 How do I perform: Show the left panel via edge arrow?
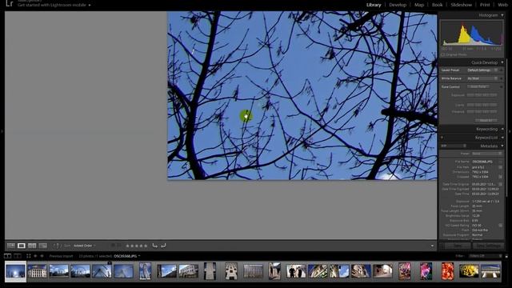tap(2, 131)
